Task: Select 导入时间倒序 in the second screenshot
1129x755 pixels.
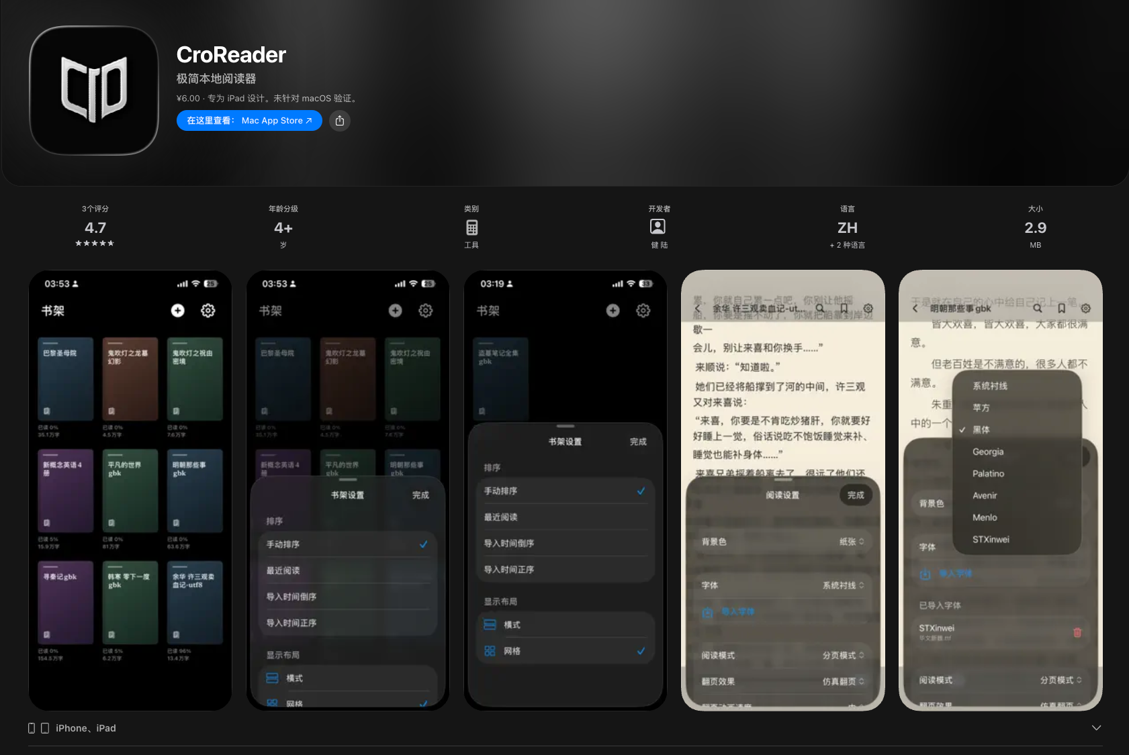Action: point(348,597)
